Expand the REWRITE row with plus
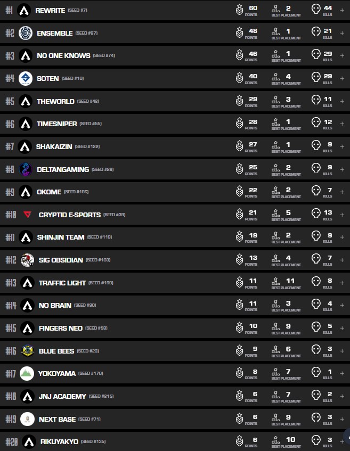 tap(342, 10)
